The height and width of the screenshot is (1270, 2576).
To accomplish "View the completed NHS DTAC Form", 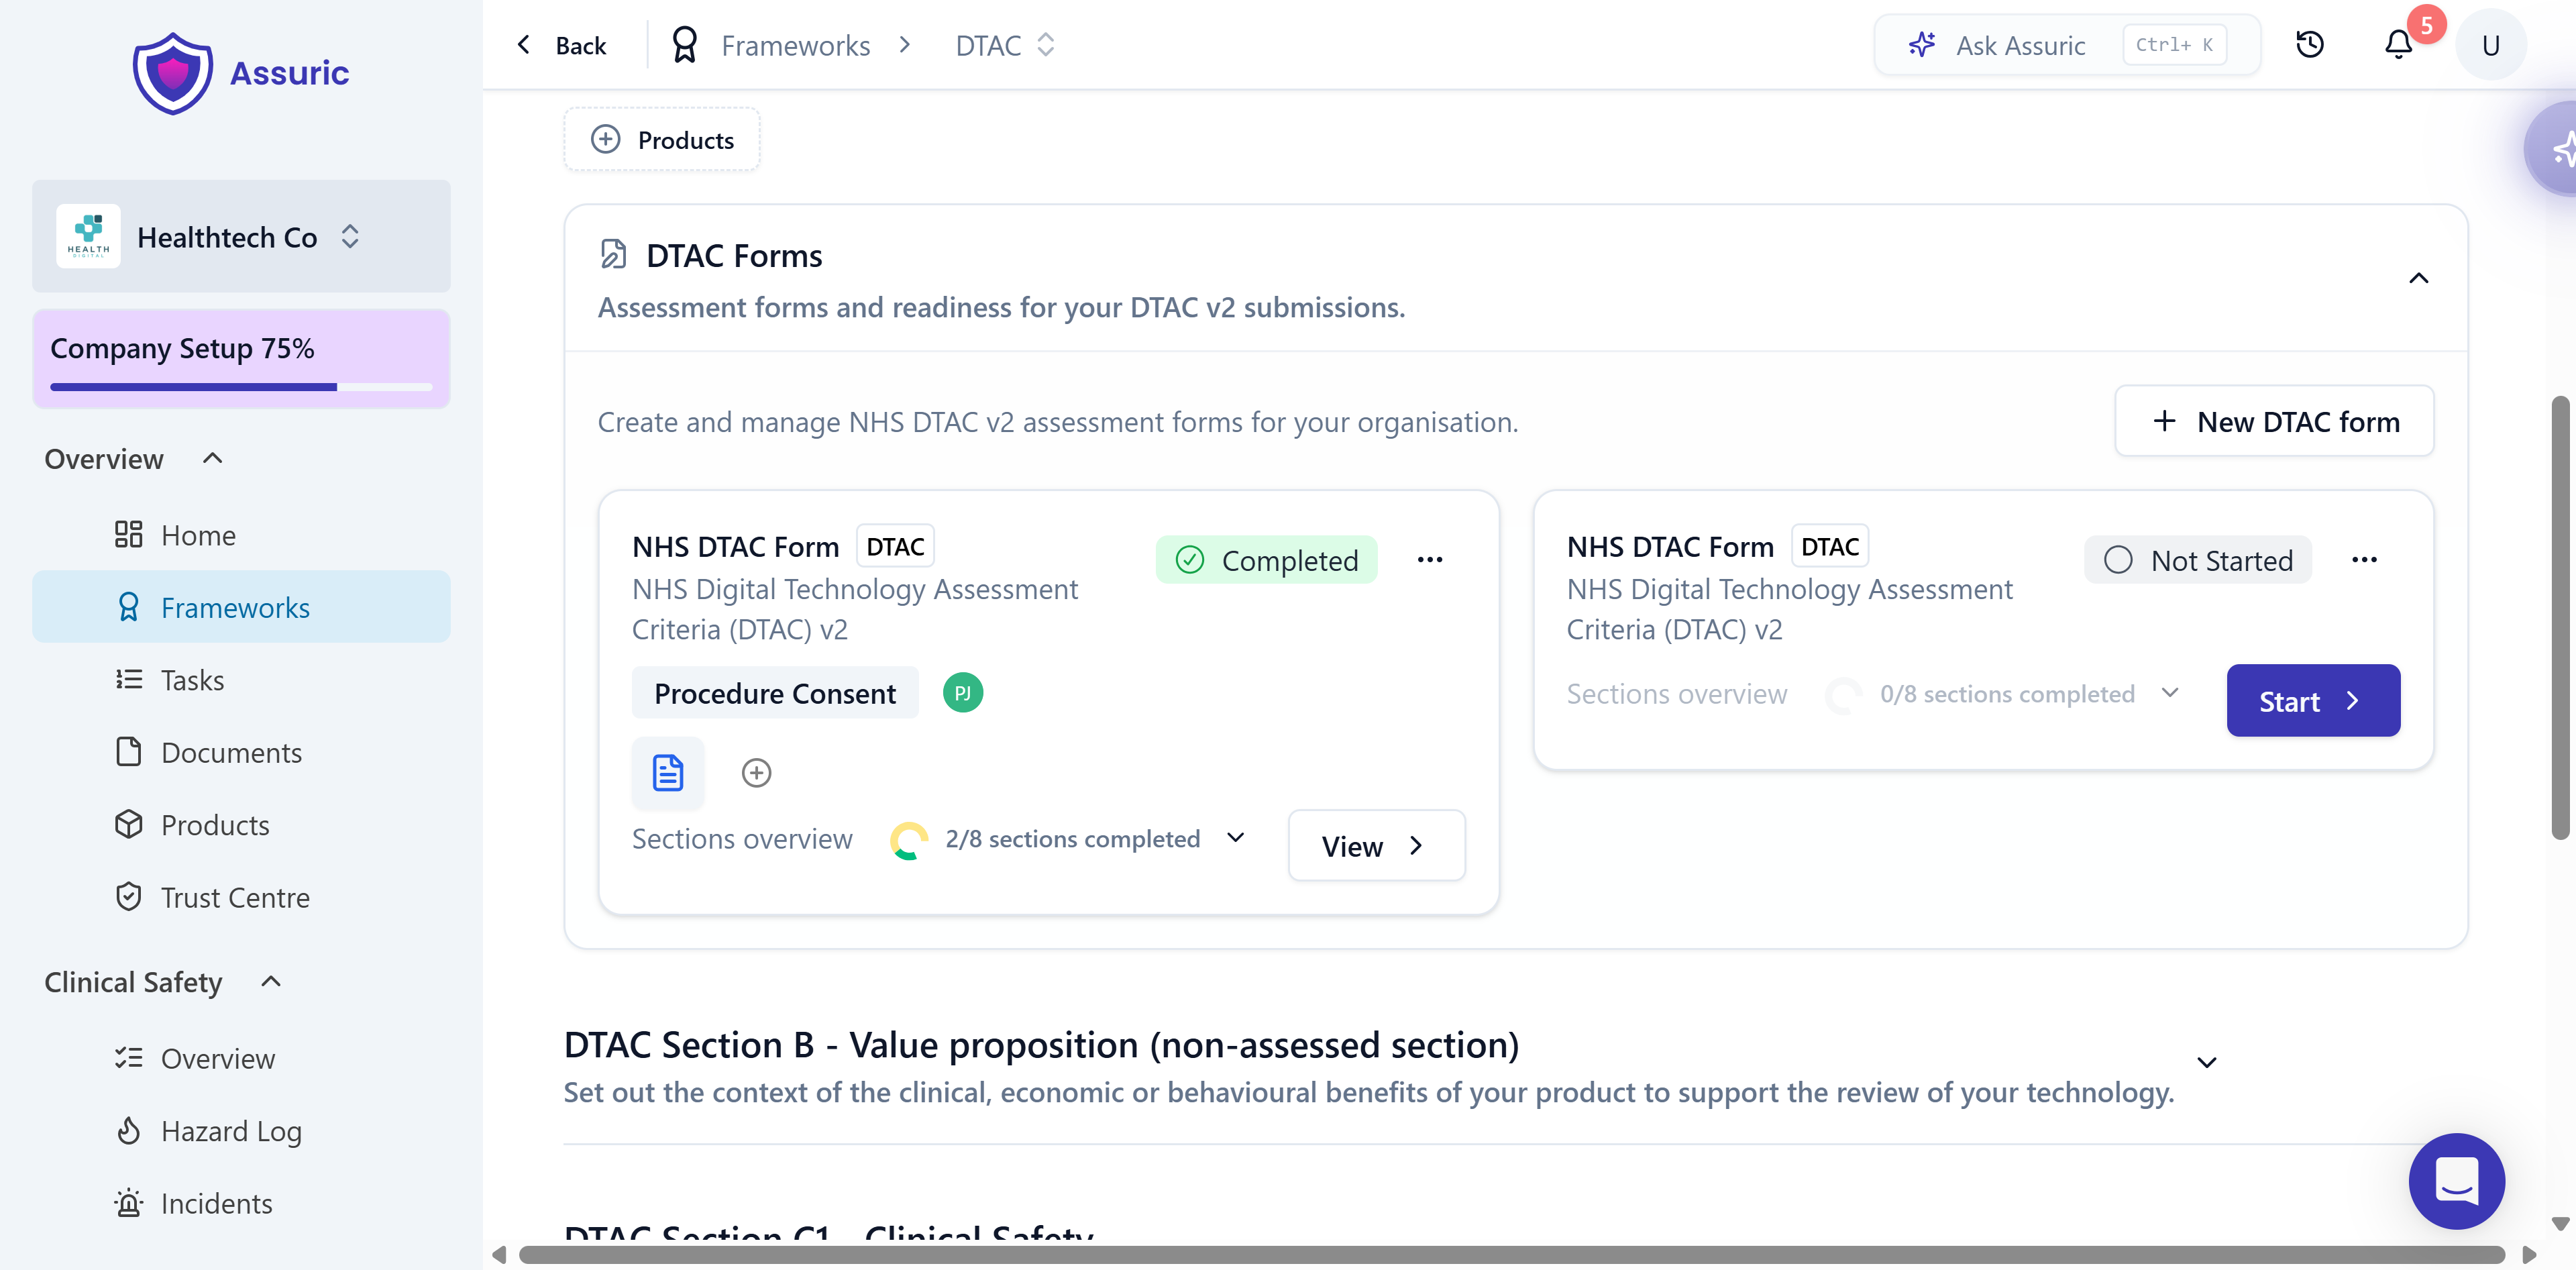I will pos(1376,846).
